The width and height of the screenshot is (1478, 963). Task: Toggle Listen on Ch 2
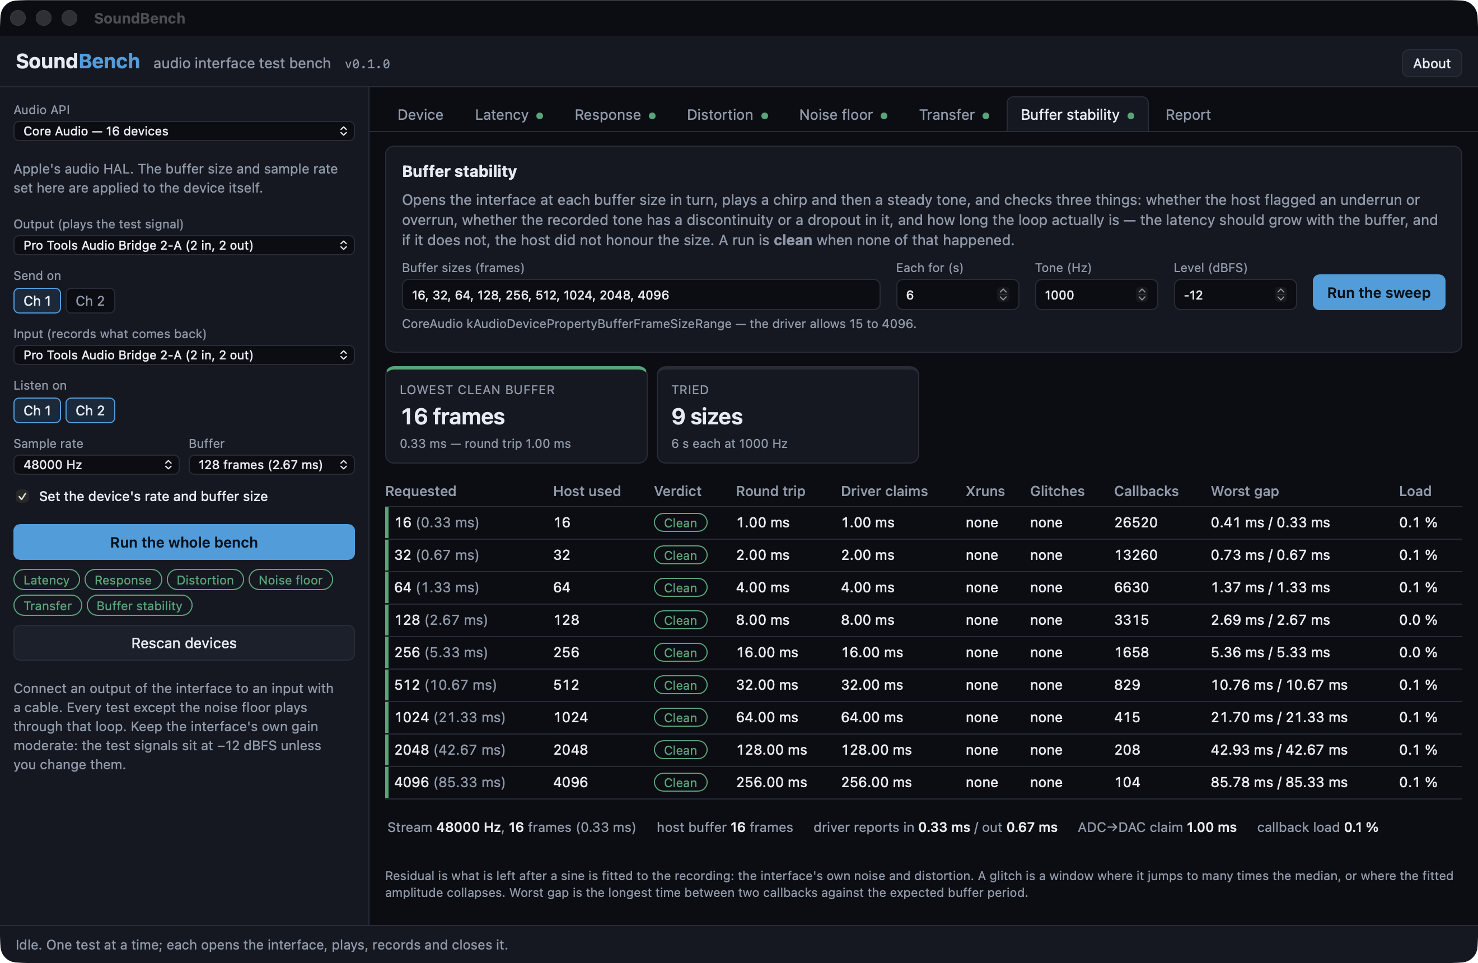(x=90, y=410)
